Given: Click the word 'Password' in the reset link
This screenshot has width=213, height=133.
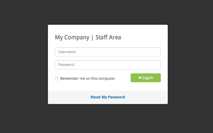Looking at the screenshot, I should tap(116, 97).
